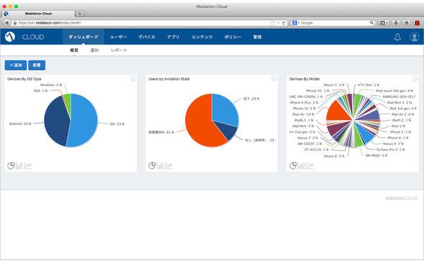
Task: Select the レポート sub-tab
Action: [119, 50]
